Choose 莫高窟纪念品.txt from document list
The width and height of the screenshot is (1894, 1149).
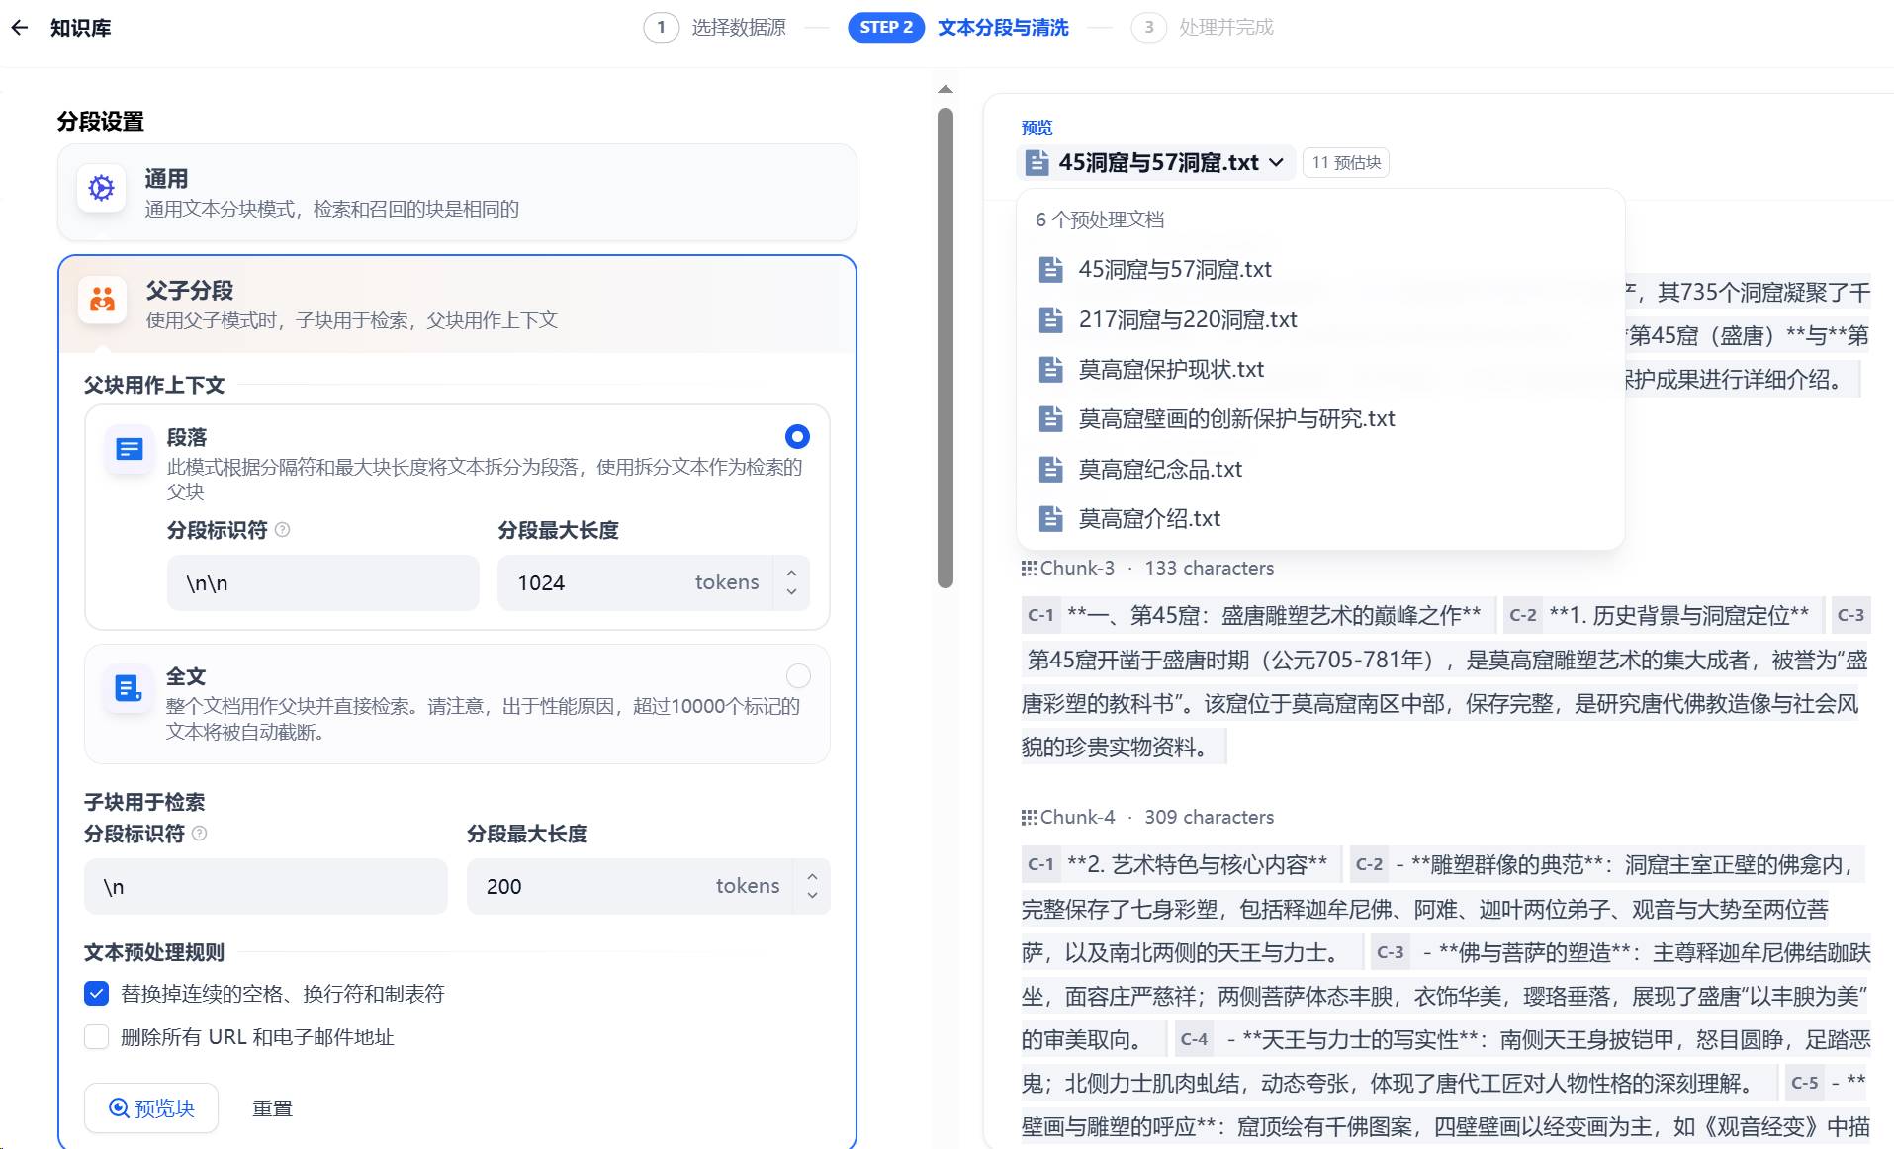(1159, 469)
